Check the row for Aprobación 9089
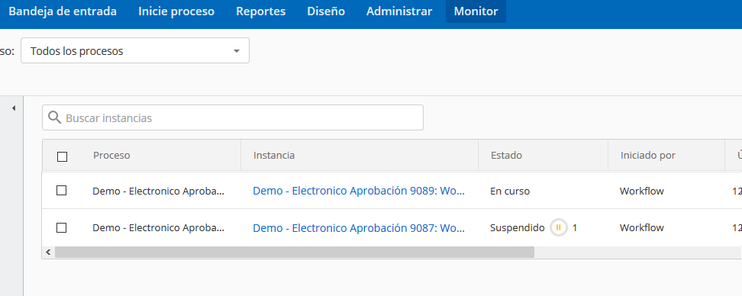742x296 pixels. [x=62, y=190]
